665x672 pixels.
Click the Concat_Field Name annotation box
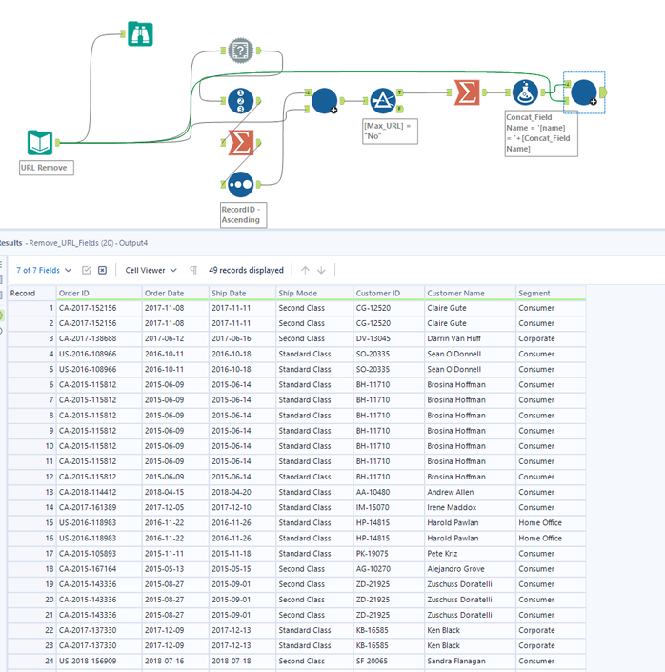[541, 133]
